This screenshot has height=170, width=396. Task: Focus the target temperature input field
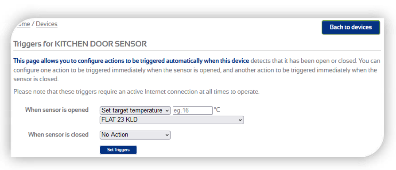(192, 110)
